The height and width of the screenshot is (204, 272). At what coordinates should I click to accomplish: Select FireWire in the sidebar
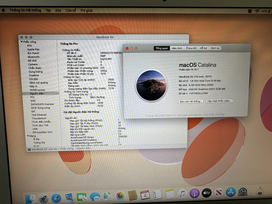click(34, 76)
